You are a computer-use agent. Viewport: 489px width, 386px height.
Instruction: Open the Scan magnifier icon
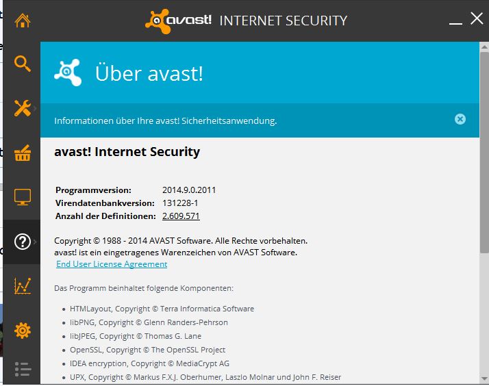tap(23, 64)
